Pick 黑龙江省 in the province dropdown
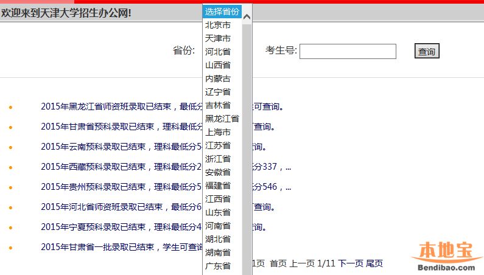Image resolution: width=484 pixels, height=275 pixels. (222, 119)
